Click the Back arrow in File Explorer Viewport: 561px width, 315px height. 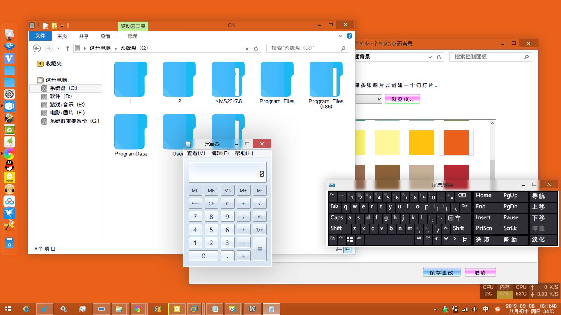37,48
